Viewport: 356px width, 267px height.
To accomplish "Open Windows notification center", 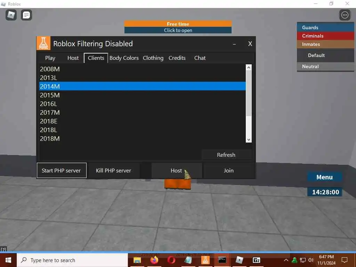I will (345, 260).
